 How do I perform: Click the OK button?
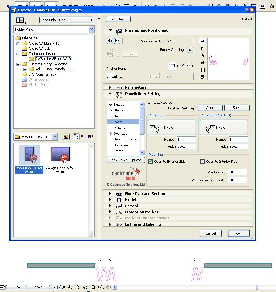pos(238,233)
